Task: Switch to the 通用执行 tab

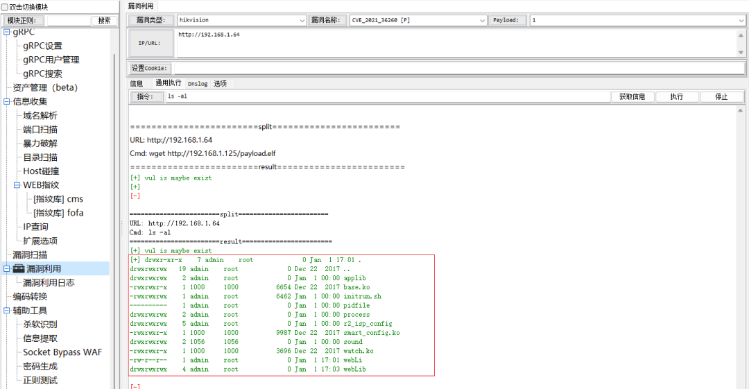Action: (168, 83)
